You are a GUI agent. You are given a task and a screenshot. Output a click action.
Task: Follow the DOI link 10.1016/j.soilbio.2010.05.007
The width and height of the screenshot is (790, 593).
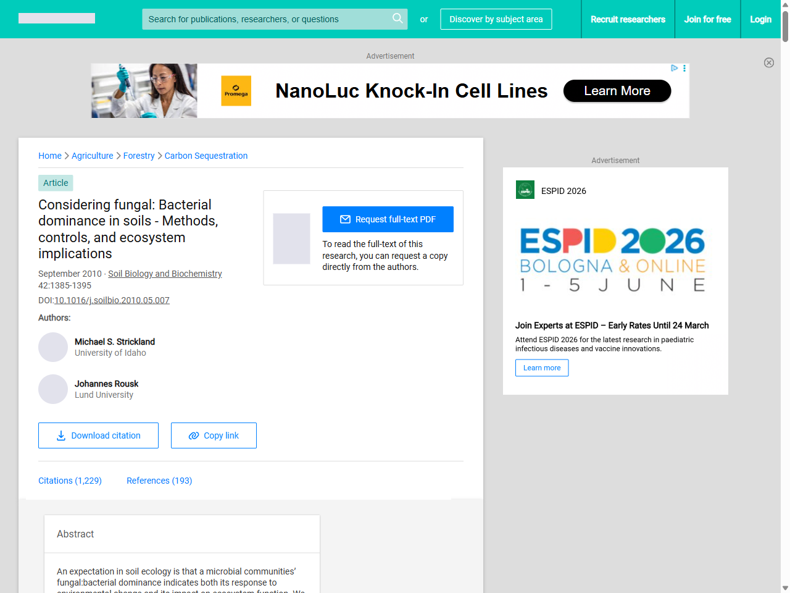point(112,300)
